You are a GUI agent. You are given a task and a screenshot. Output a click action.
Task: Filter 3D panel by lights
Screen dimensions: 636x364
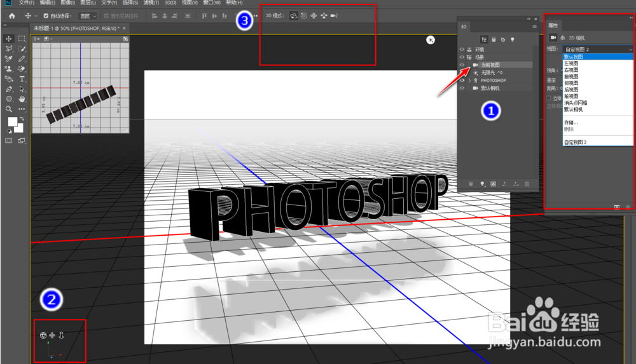pyautogui.click(x=513, y=40)
